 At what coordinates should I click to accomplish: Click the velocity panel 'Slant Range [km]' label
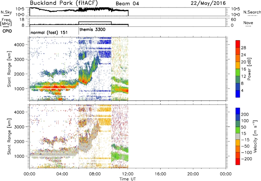click(9, 137)
